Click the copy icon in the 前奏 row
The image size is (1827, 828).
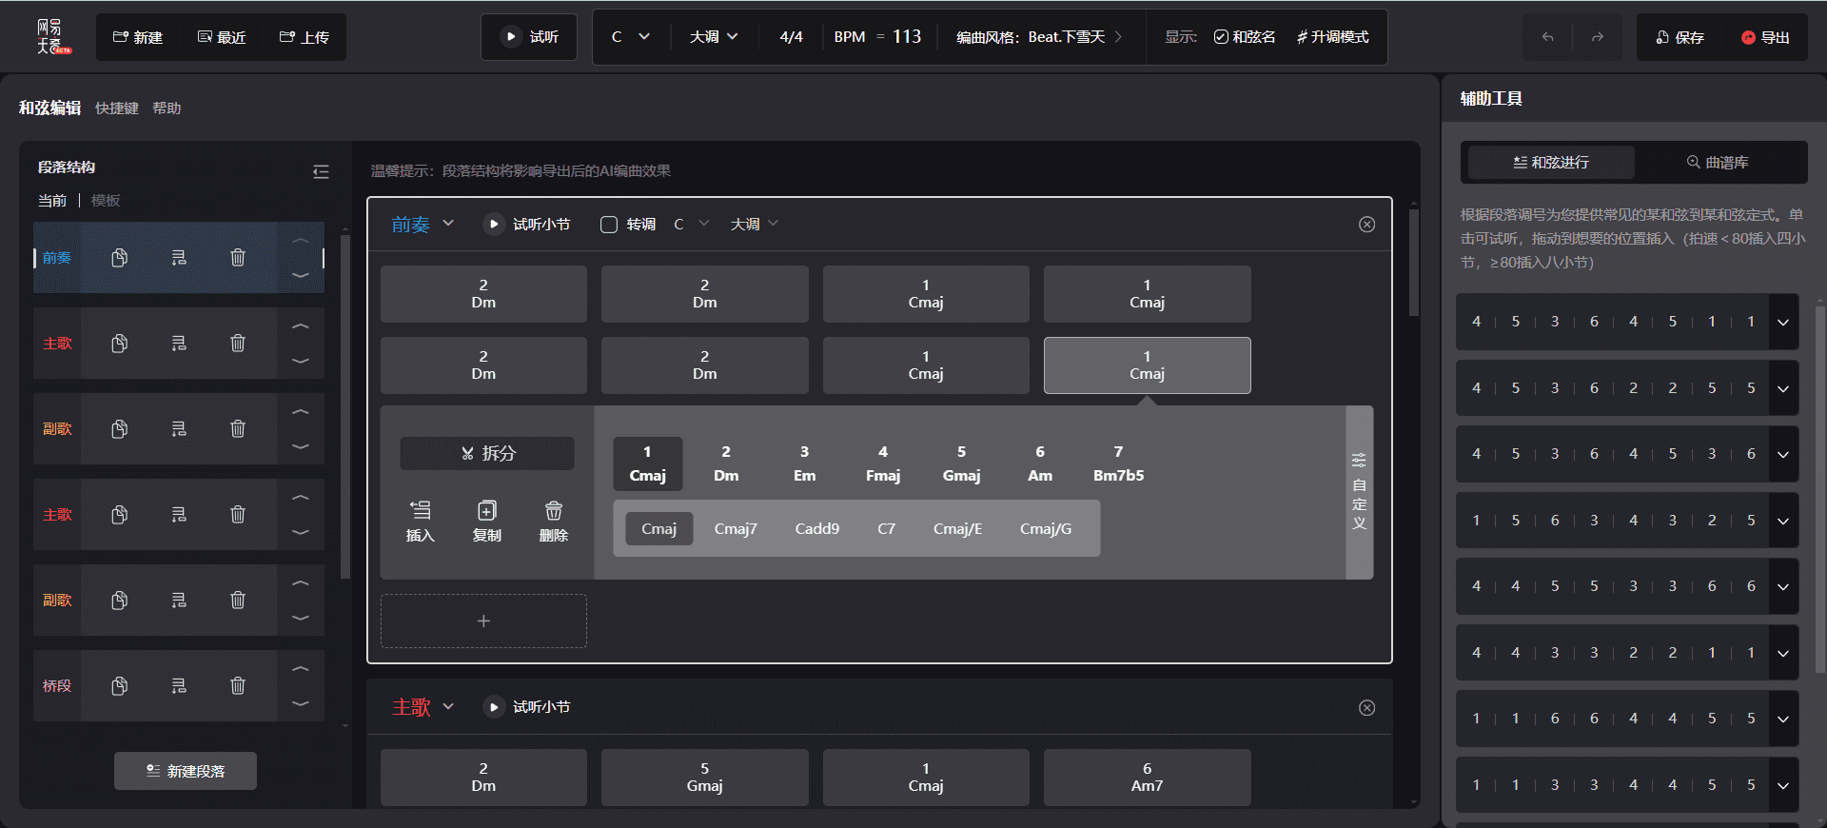click(x=119, y=258)
